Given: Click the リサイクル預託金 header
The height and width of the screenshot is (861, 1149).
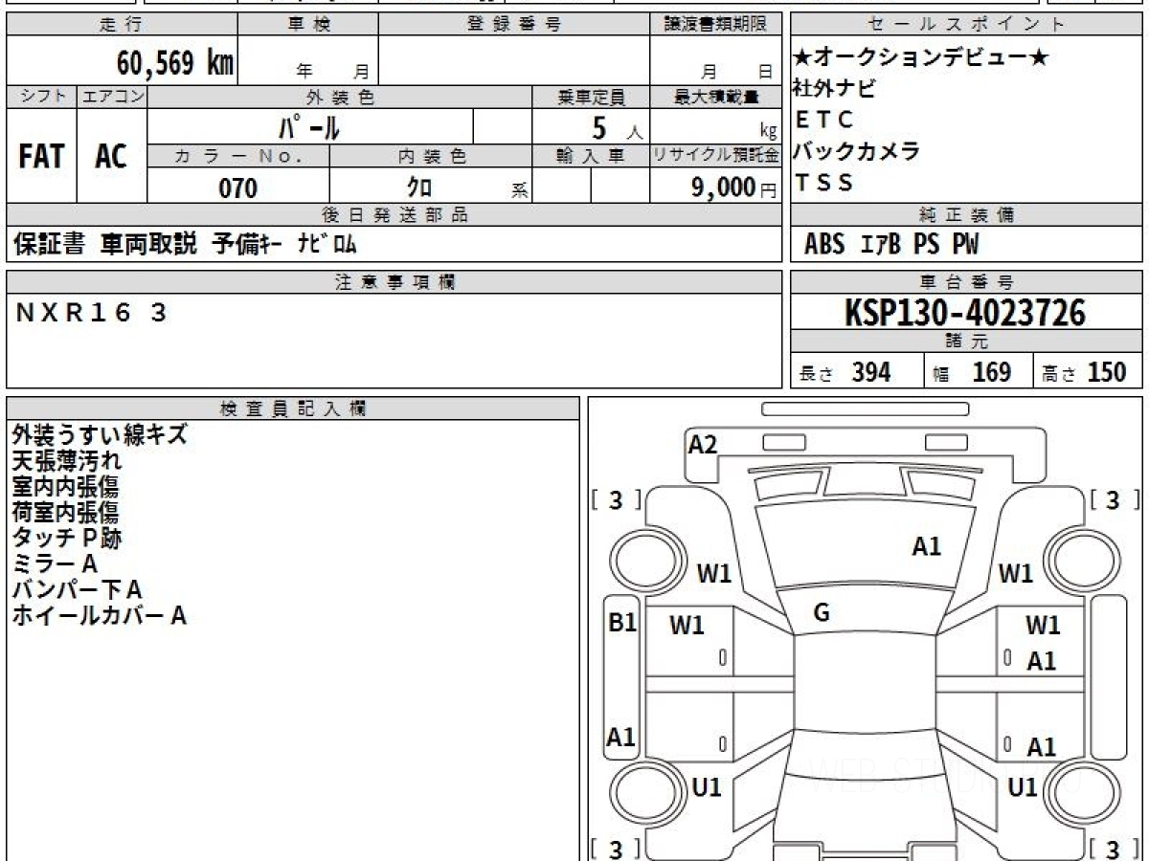Looking at the screenshot, I should click(716, 156).
